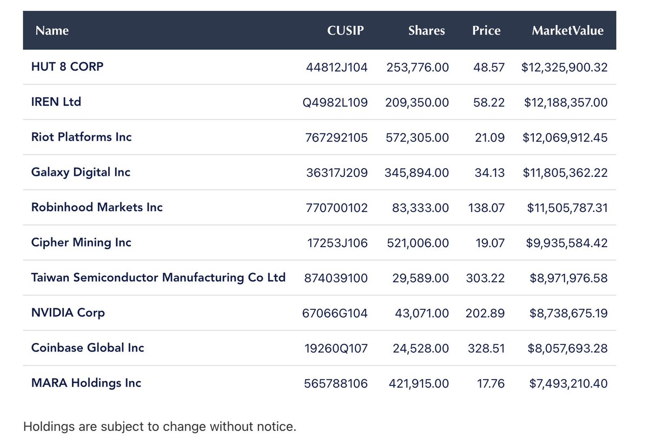Click CUSIP 36317J209
Image resolution: width=649 pixels, height=445 pixels.
(x=337, y=173)
